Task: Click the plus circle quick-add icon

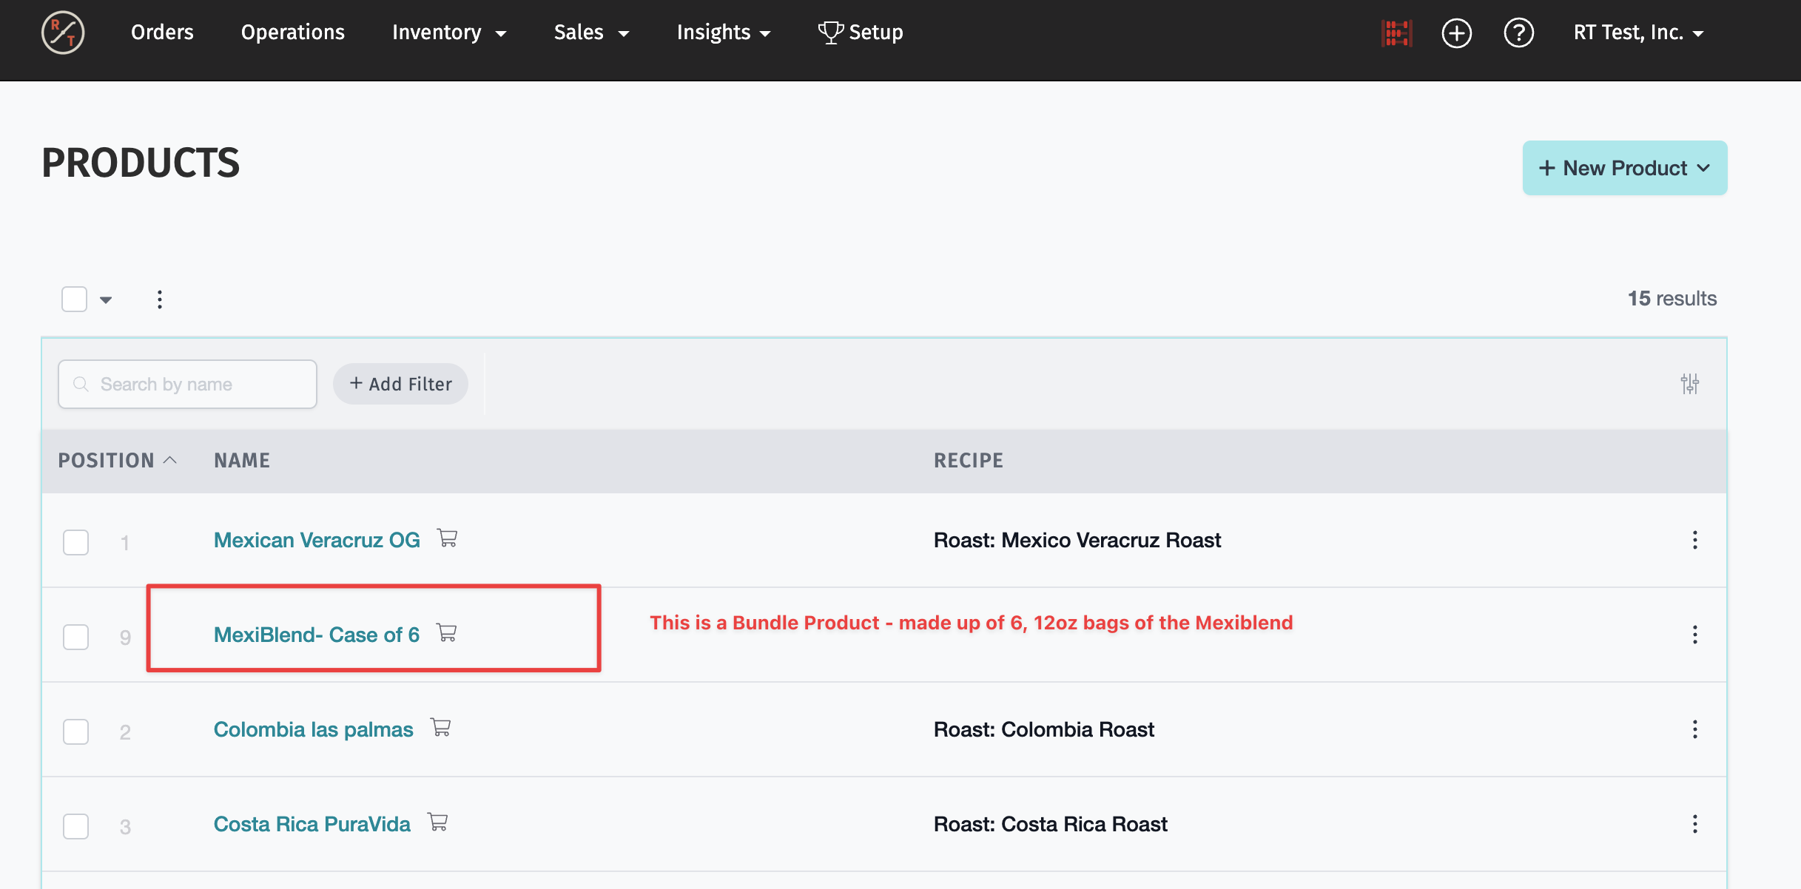Action: pyautogui.click(x=1456, y=33)
